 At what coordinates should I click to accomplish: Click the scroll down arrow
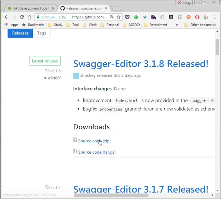point(217,190)
